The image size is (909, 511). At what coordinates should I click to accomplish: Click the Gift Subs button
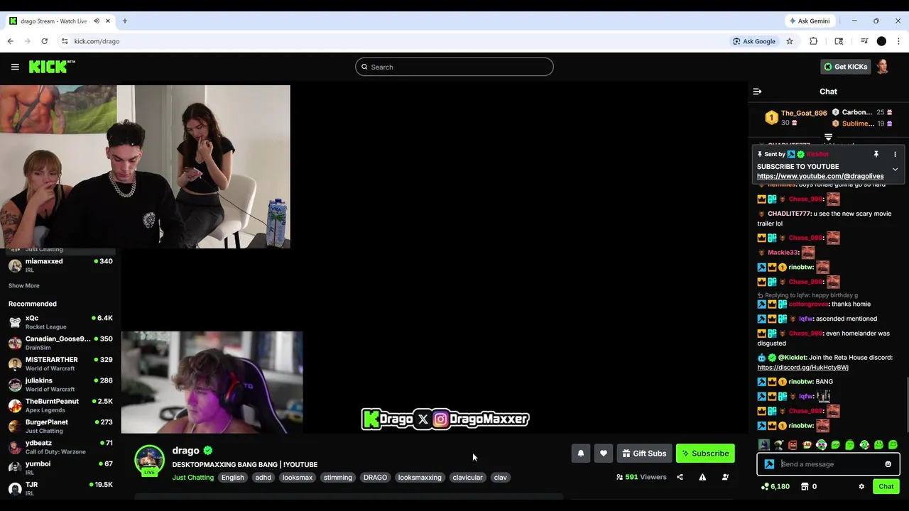pos(645,454)
